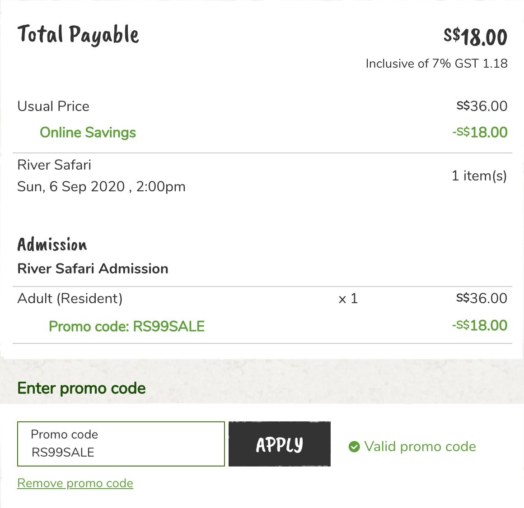Click the S$36.00 usual price amount
The height and width of the screenshot is (508, 524).
482,106
